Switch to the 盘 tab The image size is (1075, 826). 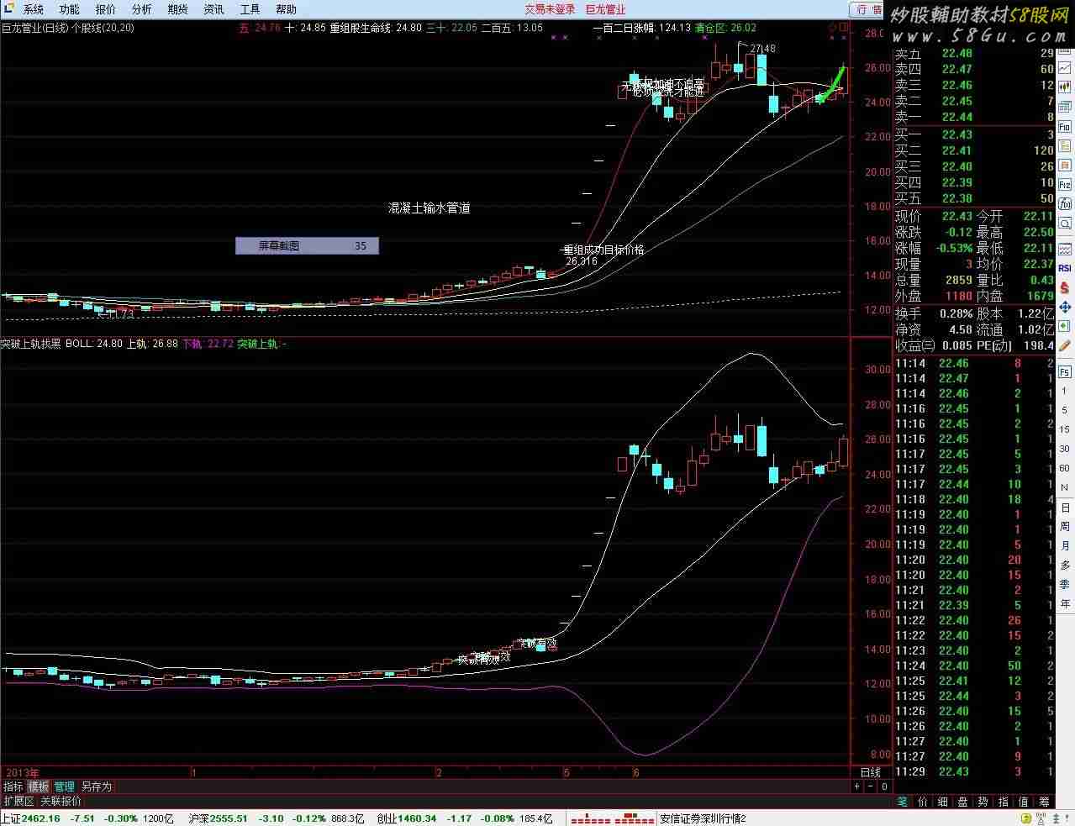click(962, 802)
